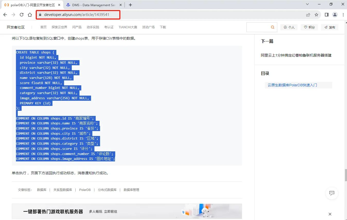This screenshot has width=347, height=220.
Task: Open the 活动广场 nav item
Action: tap(148, 27)
